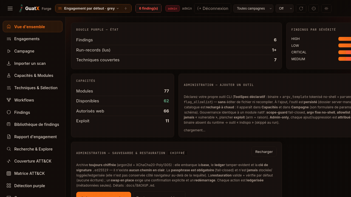Open Importer un scan in sidebar
This screenshot has height=197, width=351.
[33, 63]
